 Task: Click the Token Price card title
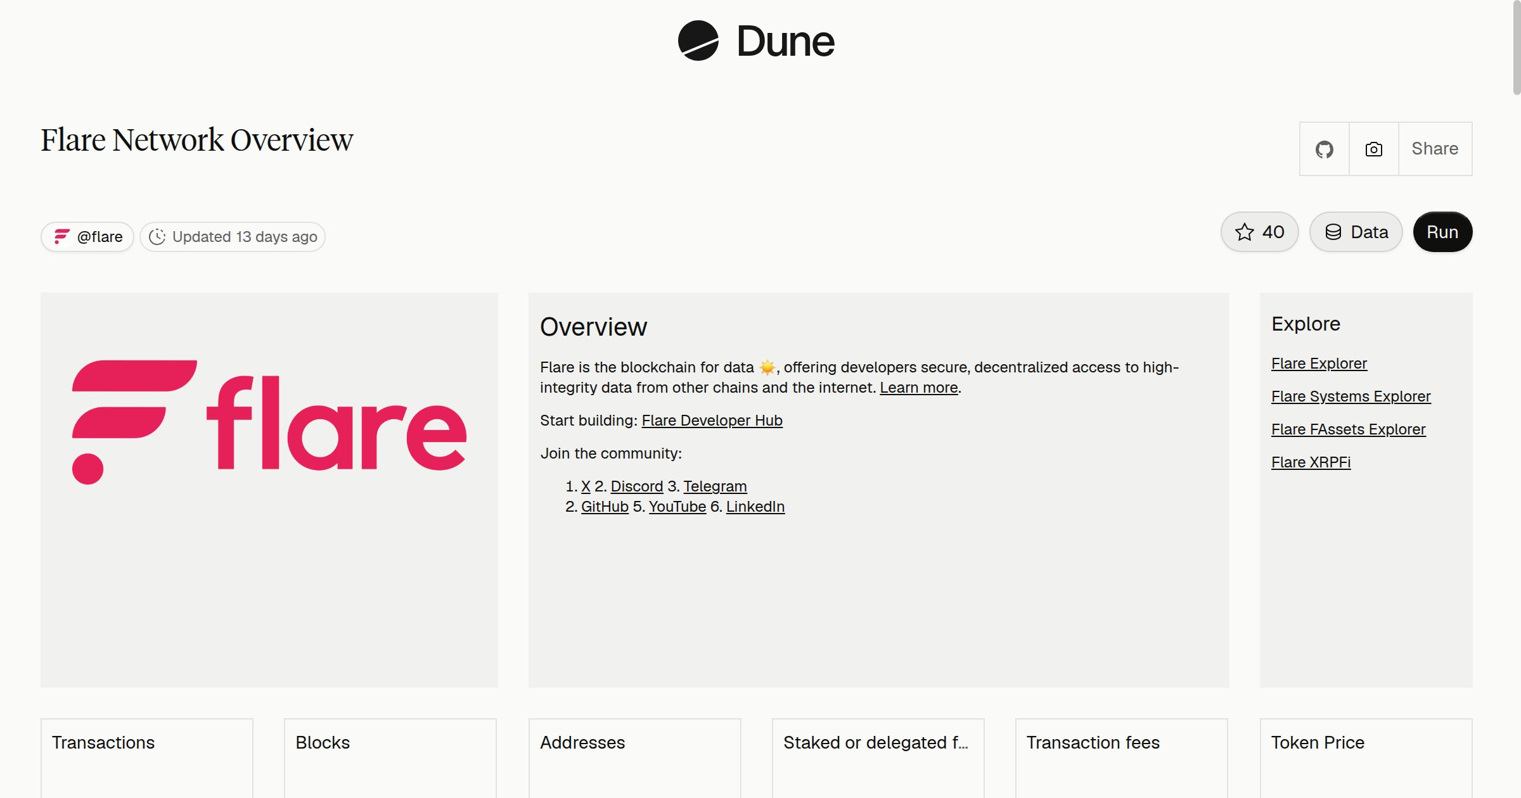pyautogui.click(x=1318, y=742)
